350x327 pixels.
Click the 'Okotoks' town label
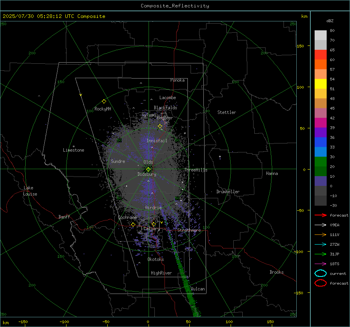tap(156, 259)
